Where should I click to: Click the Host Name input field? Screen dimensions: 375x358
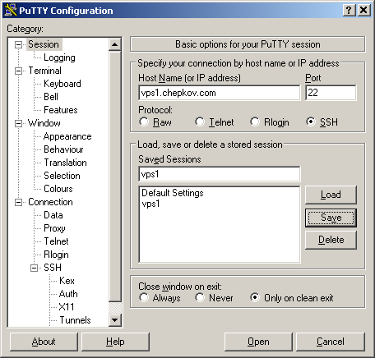(x=220, y=93)
